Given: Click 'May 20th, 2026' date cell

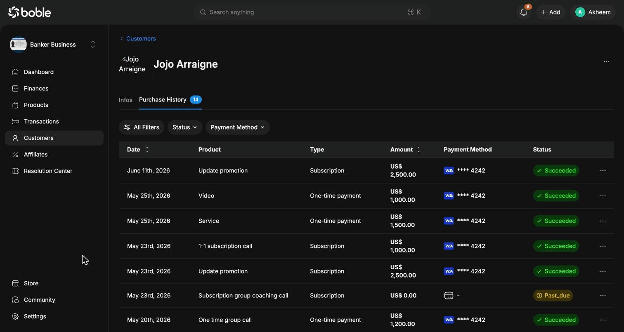Looking at the screenshot, I should click(149, 320).
